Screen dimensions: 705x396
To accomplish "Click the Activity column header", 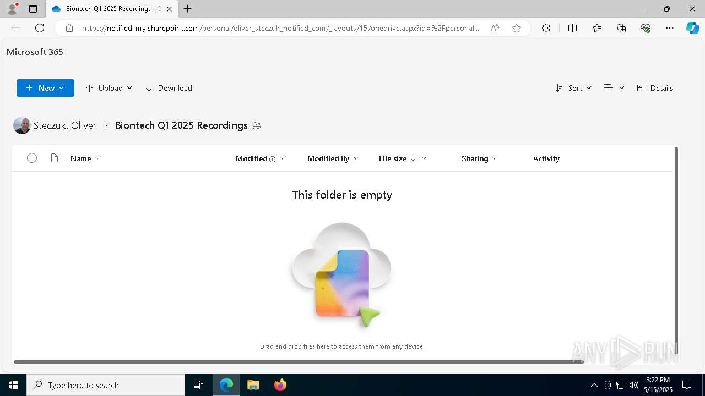I will [x=546, y=158].
